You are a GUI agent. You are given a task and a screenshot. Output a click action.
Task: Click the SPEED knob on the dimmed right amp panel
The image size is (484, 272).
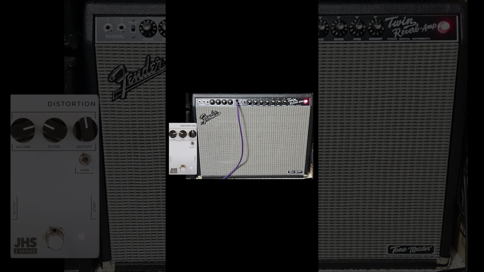pos(357,27)
